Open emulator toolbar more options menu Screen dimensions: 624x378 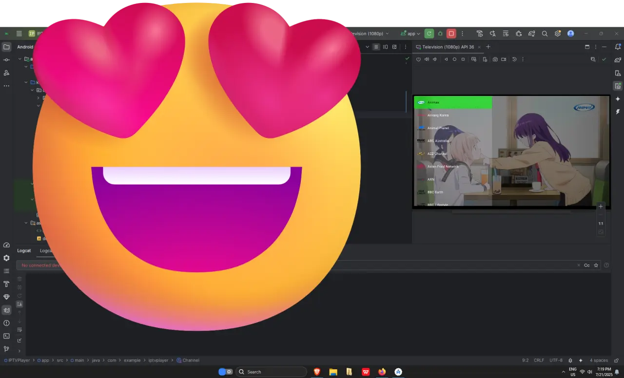tap(523, 59)
